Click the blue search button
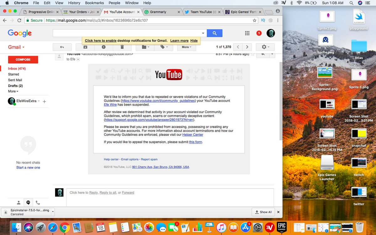Viewport: 376px width, 235px height. click(215, 33)
